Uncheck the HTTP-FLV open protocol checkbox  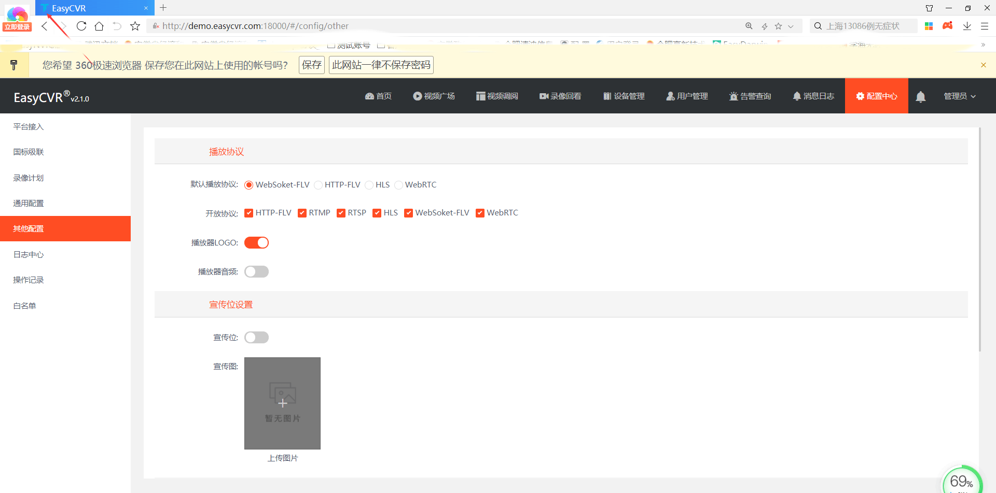point(249,213)
